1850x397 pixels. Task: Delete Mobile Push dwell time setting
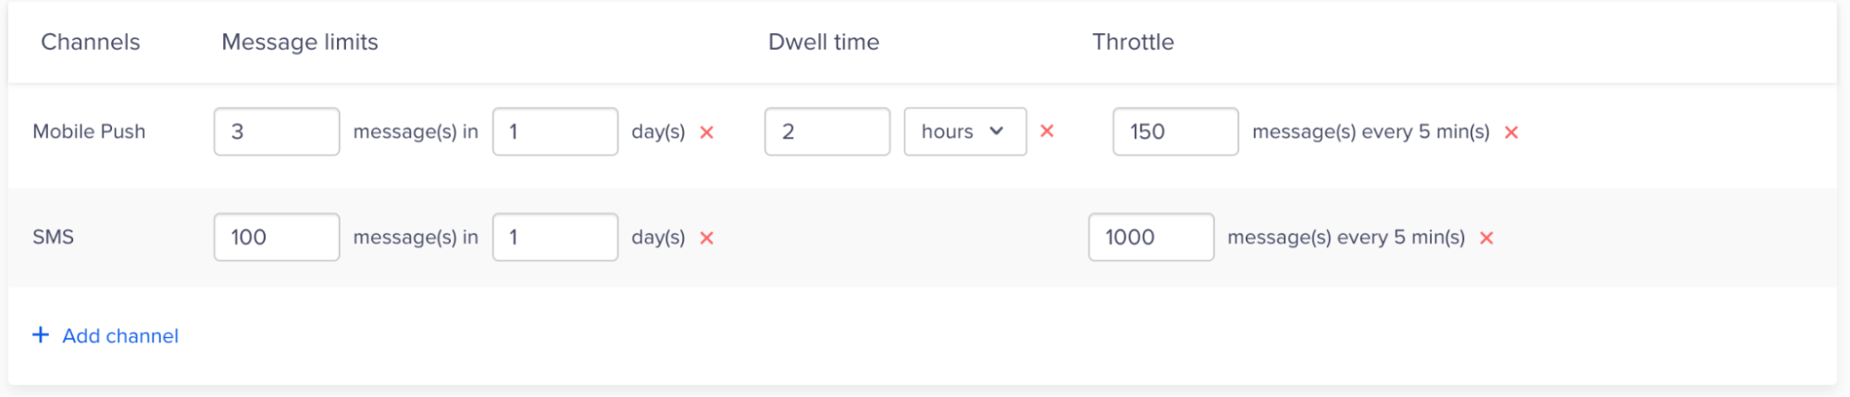point(1047,131)
